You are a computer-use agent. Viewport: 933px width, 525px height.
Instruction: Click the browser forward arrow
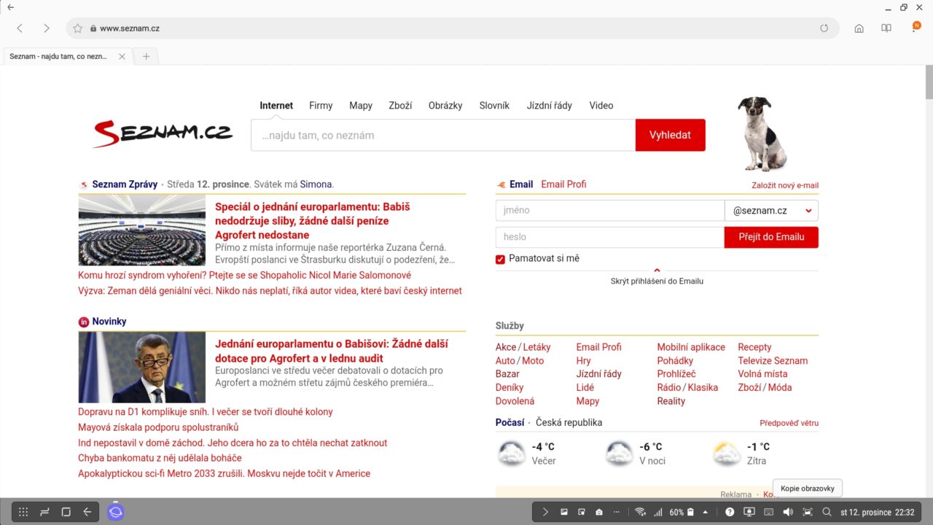46,28
